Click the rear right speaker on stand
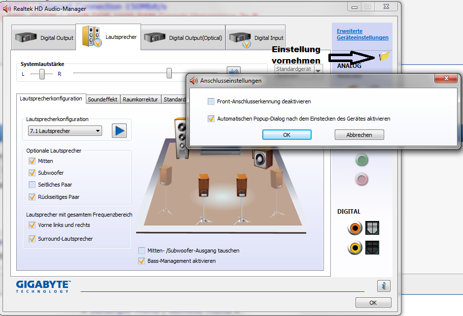The height and width of the screenshot is (316, 463). tap(242, 198)
